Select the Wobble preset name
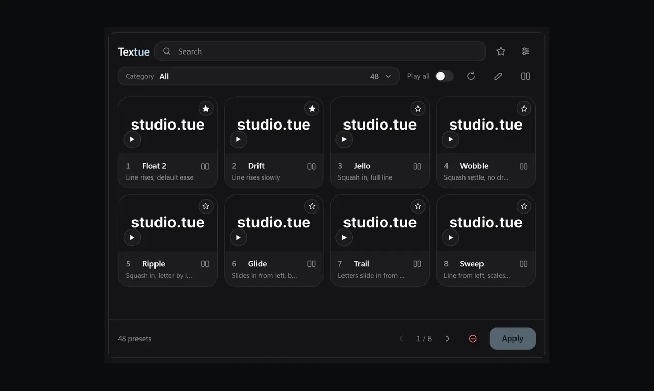This screenshot has height=391, width=654. (474, 166)
